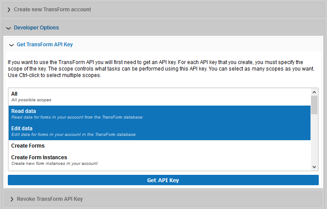Select the Read data scope

[159, 114]
